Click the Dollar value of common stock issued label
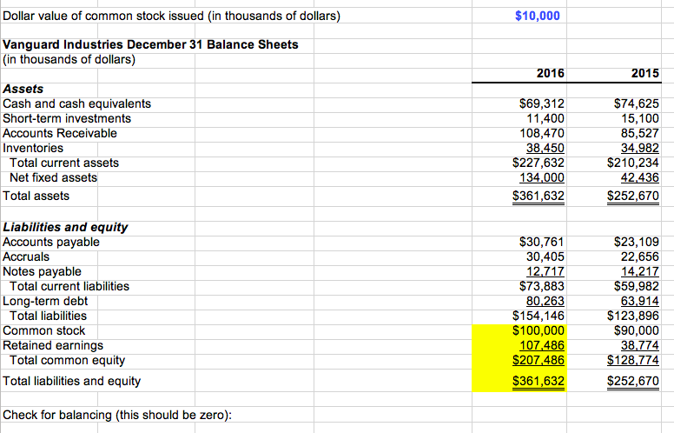The height and width of the screenshot is (433, 674). (171, 16)
